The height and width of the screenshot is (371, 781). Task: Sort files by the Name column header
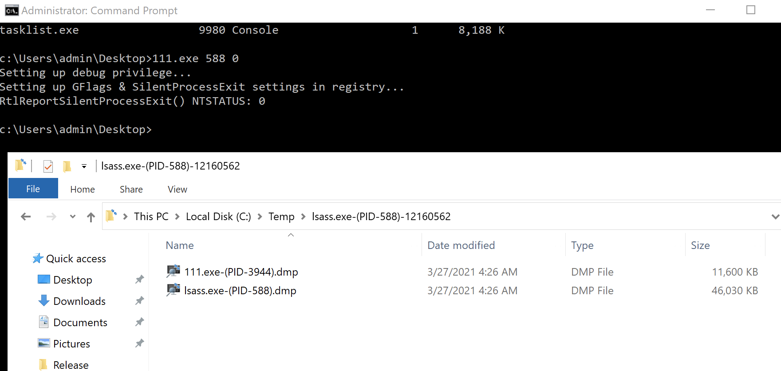click(180, 245)
